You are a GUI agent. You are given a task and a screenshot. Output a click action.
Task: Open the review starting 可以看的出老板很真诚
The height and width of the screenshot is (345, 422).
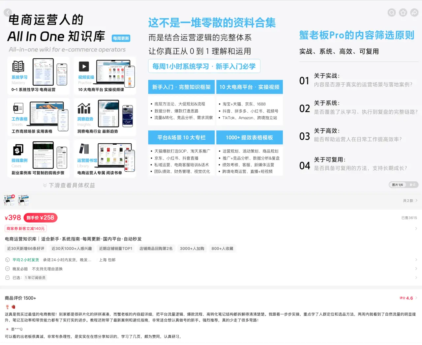93,336
